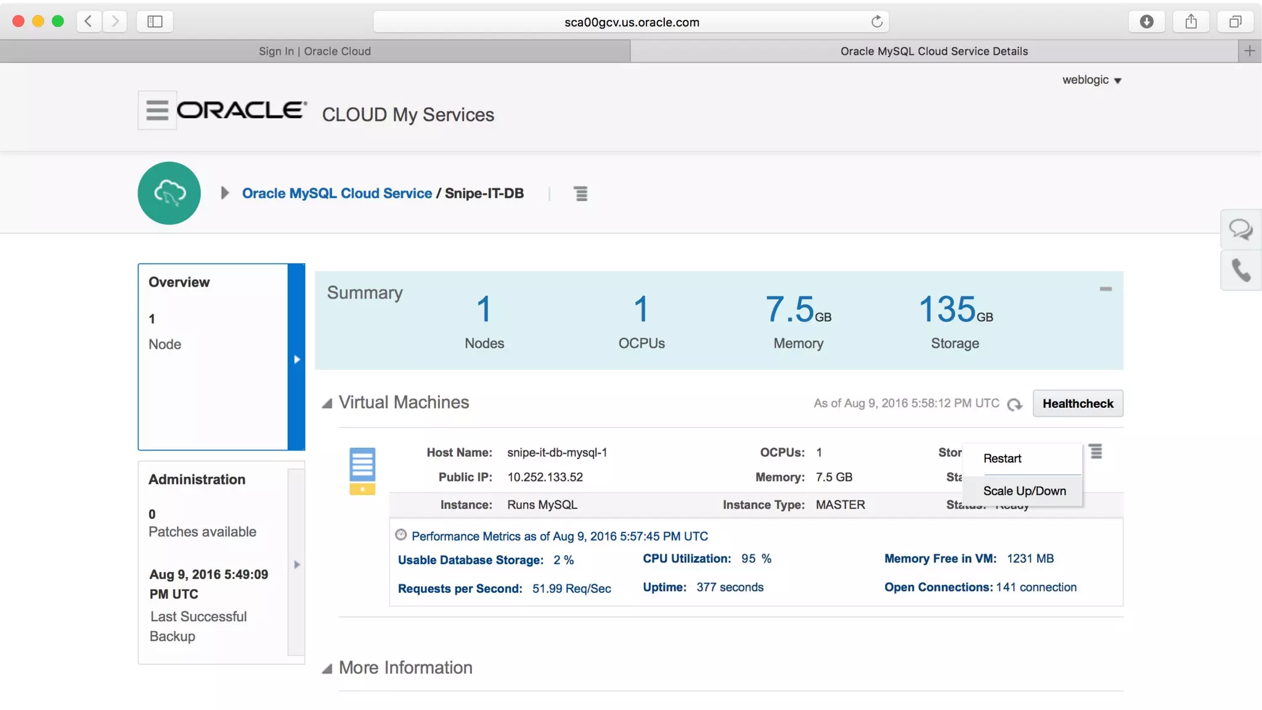Click the Safari downloads icon
The width and height of the screenshot is (1262, 710).
click(x=1146, y=22)
